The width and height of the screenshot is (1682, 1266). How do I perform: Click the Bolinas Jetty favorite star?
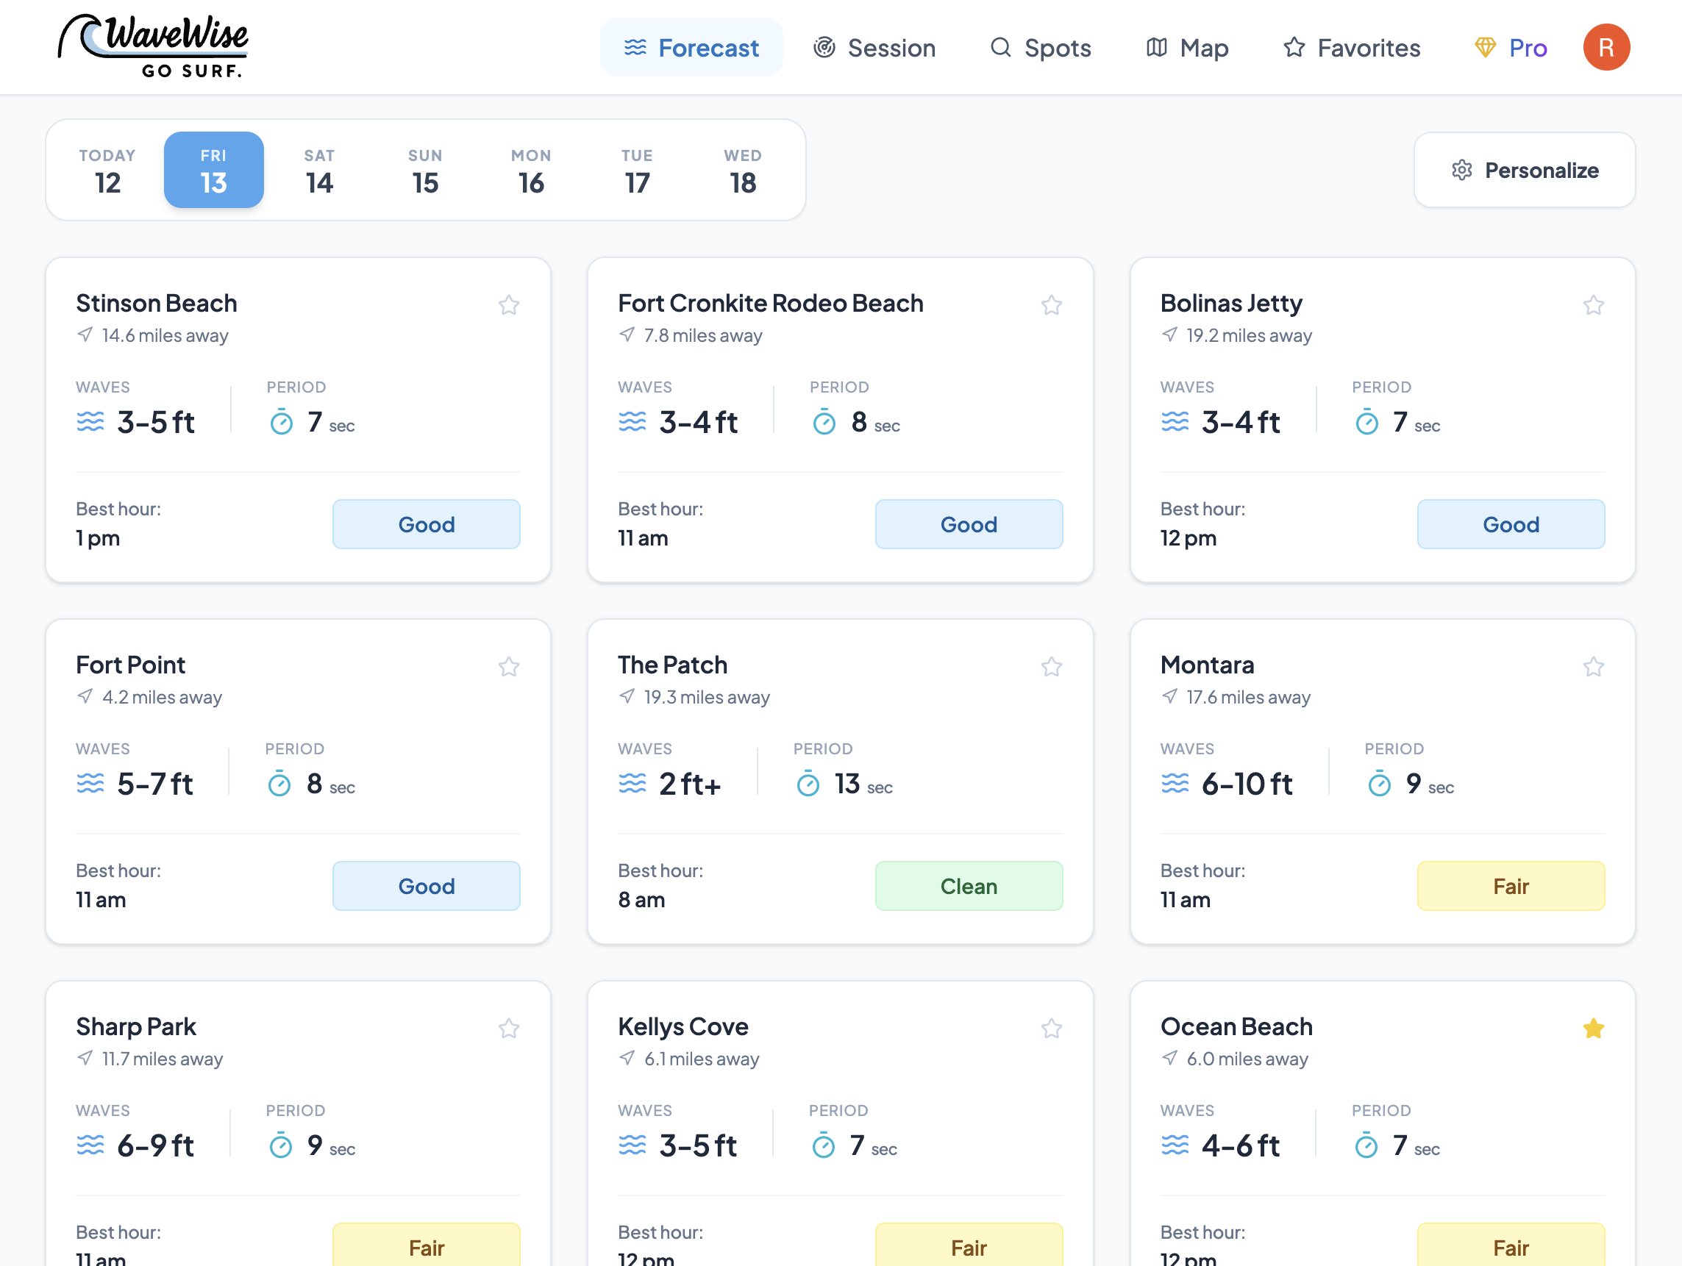[1593, 304]
